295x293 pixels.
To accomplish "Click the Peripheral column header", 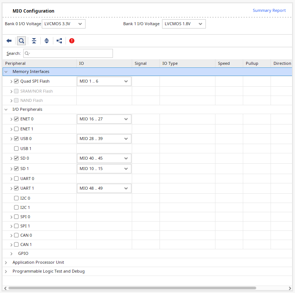I will pos(40,63).
